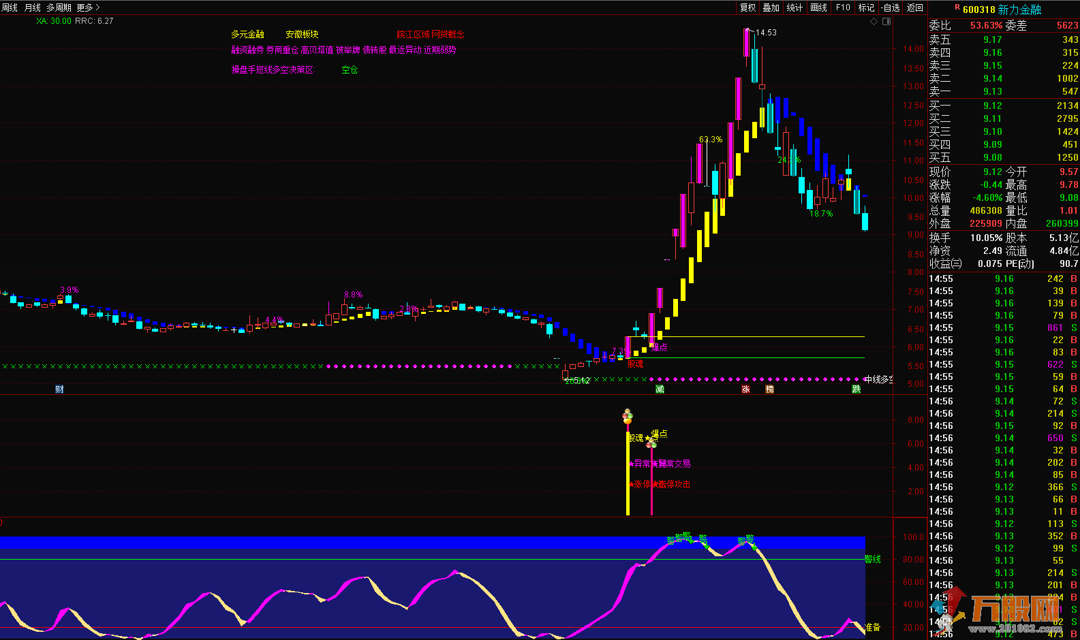The image size is (1080, 640).
Task: Click the 18.7% label near recent low
Action: (821, 214)
